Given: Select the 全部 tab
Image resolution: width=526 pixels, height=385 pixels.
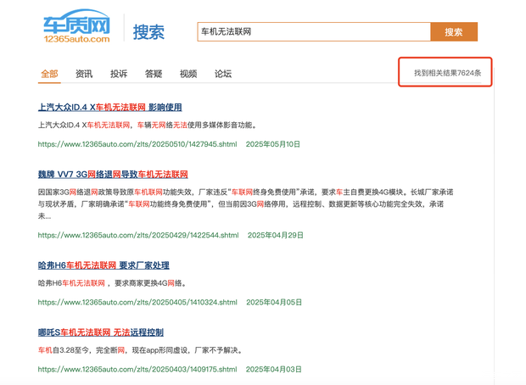Looking at the screenshot, I should tap(49, 74).
